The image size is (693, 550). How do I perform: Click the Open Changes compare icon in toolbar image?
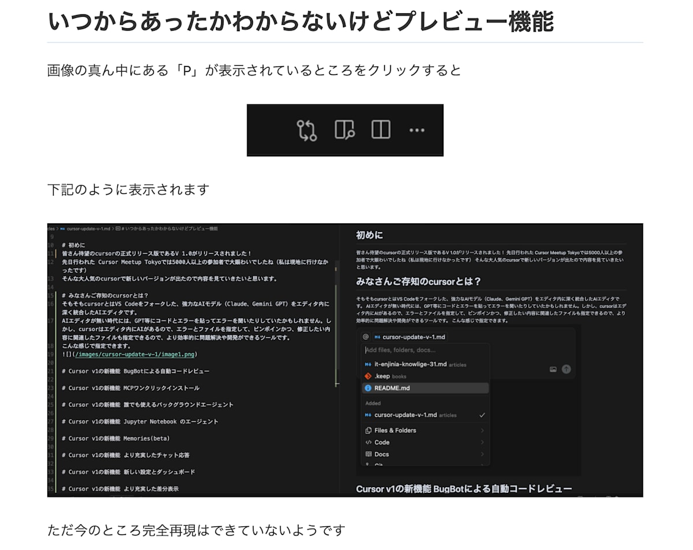307,130
